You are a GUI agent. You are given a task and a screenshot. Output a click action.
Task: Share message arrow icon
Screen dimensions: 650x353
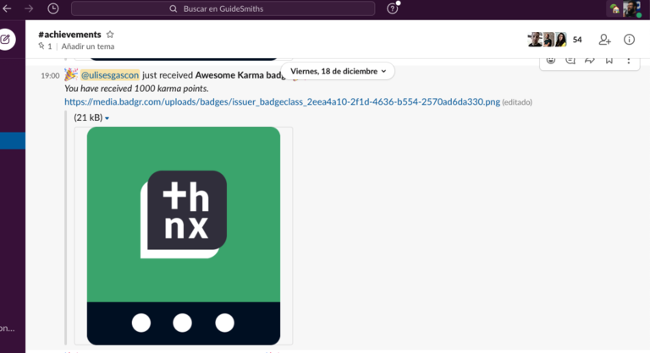[589, 61]
